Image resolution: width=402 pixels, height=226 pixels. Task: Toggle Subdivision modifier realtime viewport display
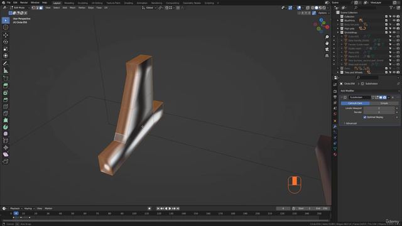coord(381,97)
